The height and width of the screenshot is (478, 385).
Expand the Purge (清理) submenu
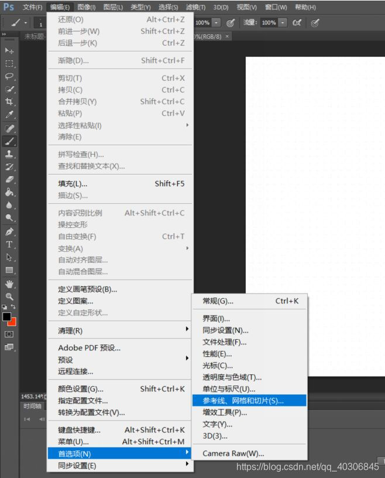[x=121, y=330]
